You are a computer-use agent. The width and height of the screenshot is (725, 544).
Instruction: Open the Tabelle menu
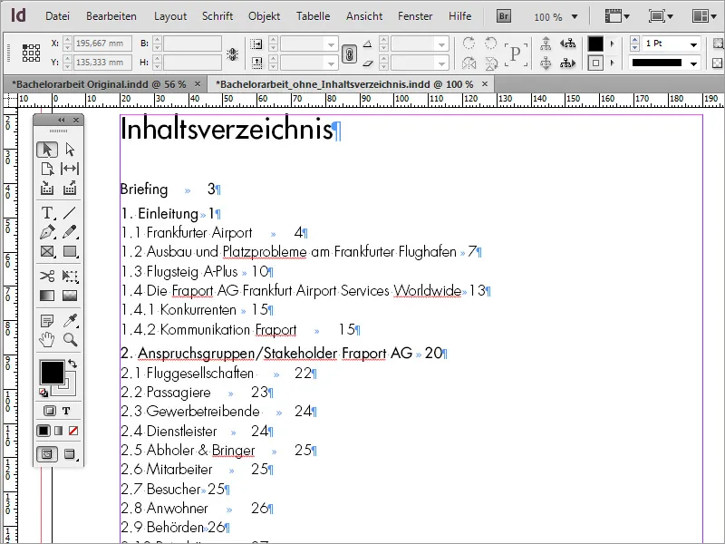pyautogui.click(x=313, y=16)
